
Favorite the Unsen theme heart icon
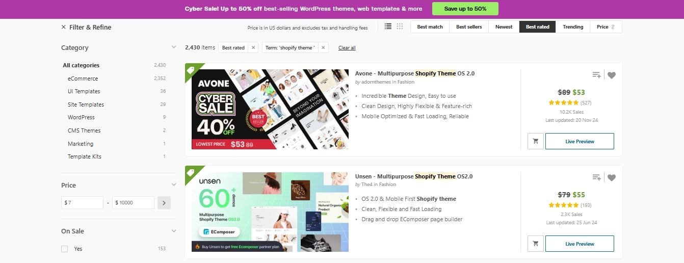click(x=612, y=177)
